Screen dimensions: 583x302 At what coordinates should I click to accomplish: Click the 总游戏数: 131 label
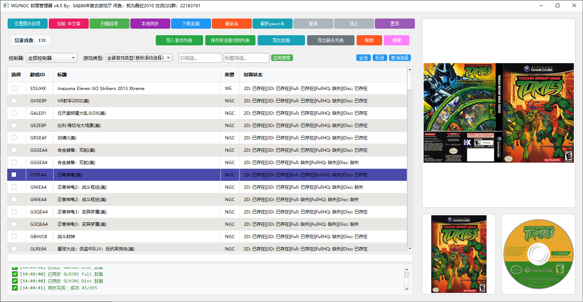(x=31, y=40)
